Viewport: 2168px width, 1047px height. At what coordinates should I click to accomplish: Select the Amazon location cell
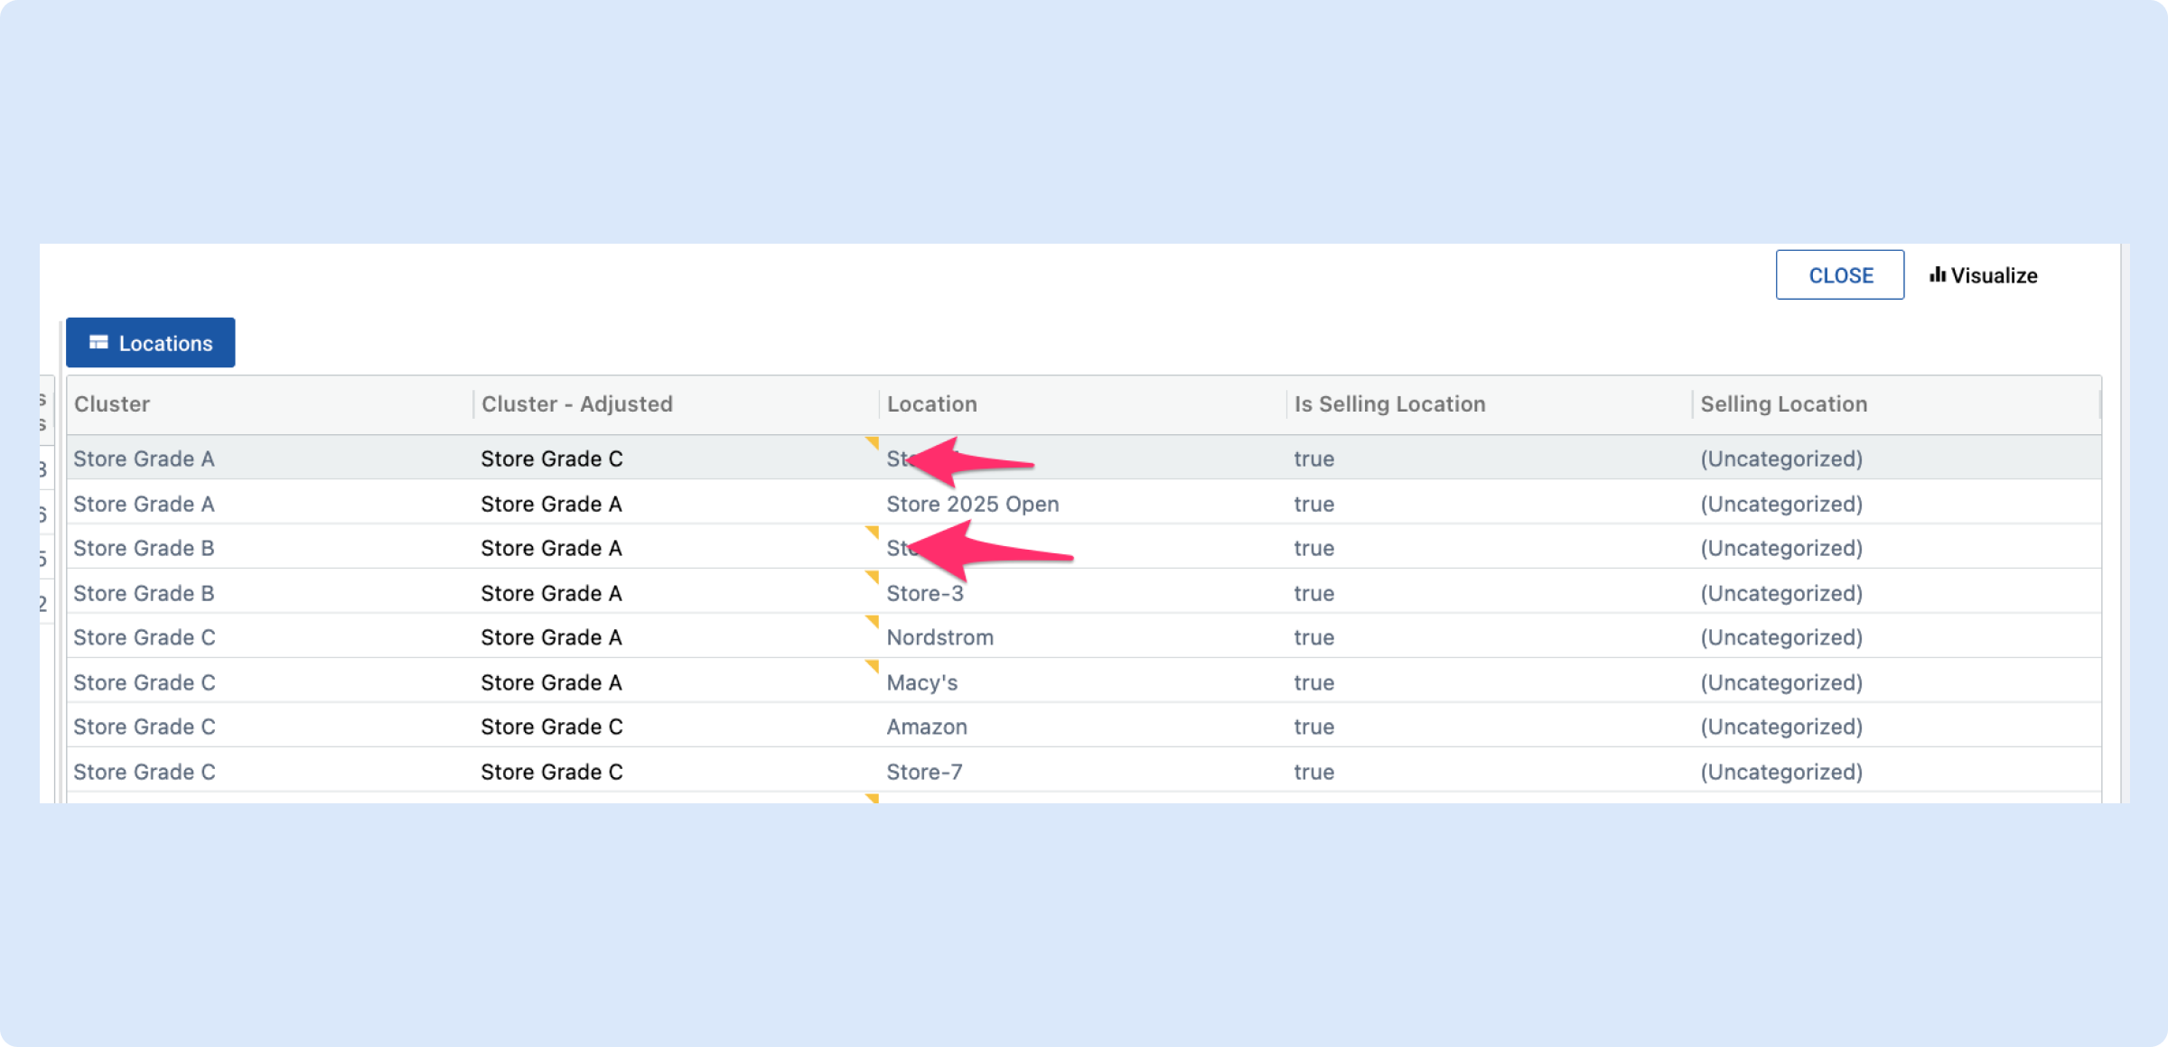tap(926, 727)
